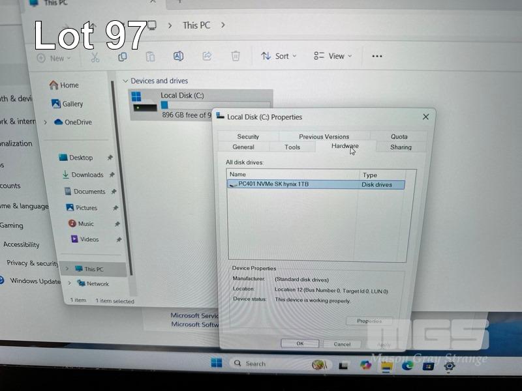Open Settings gear icon on taskbar
Image resolution: width=522 pixels, height=391 pixels.
(x=449, y=366)
